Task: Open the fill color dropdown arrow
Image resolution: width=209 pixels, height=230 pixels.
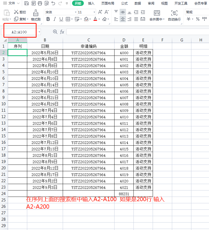Action: click(x=90, y=19)
